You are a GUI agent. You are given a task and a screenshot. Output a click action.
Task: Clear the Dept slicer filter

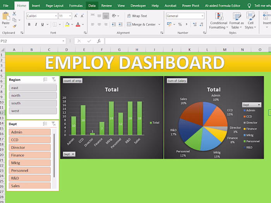point(54,124)
